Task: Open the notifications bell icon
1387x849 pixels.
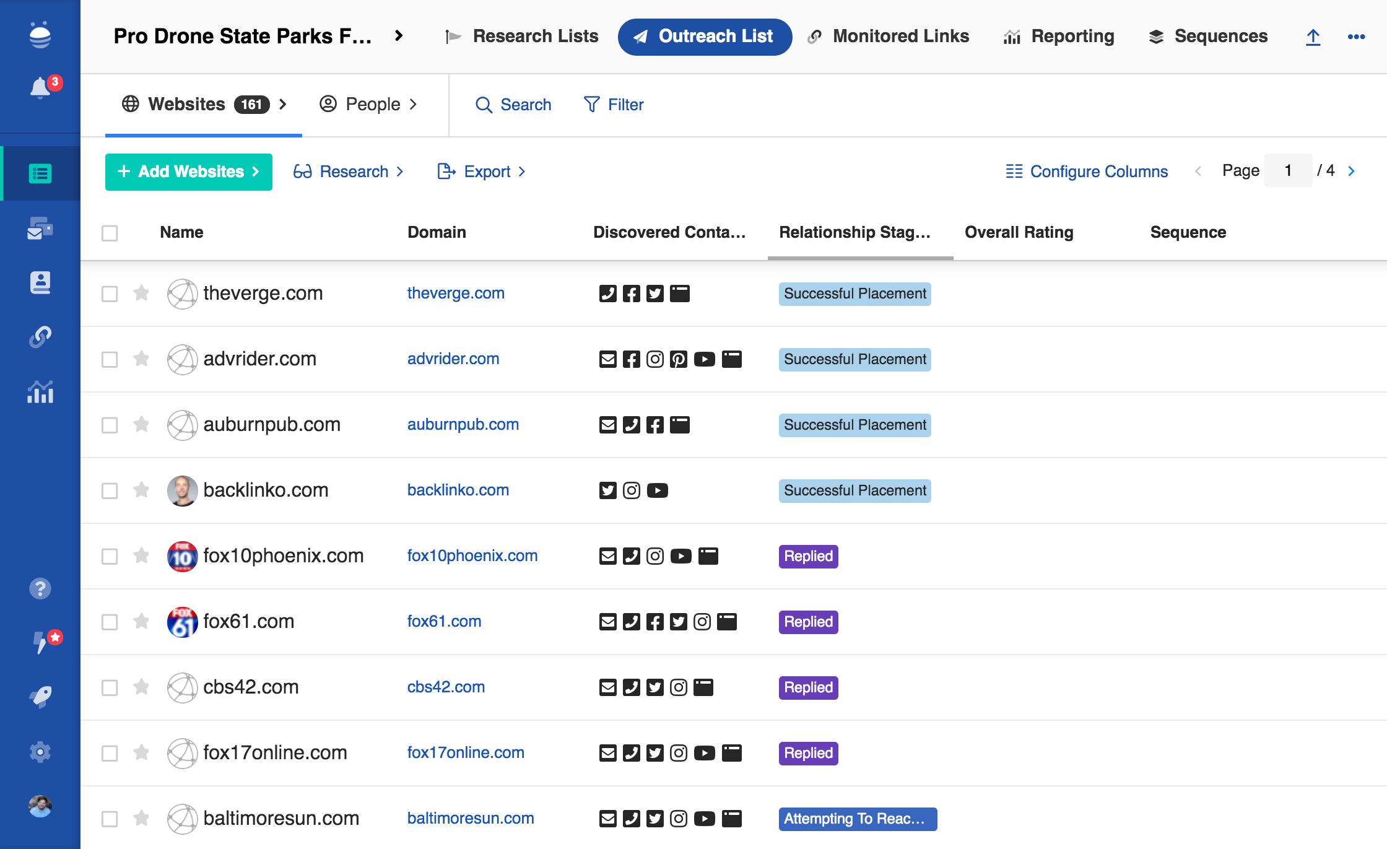Action: click(x=41, y=87)
